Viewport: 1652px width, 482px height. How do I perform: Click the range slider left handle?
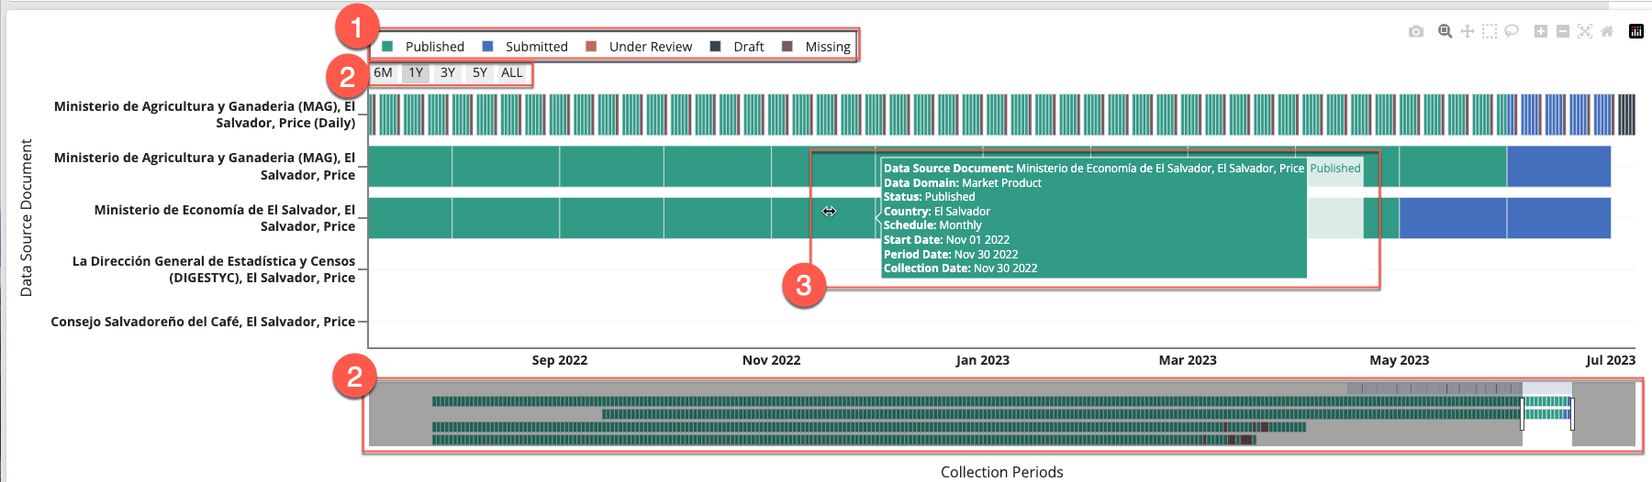[1523, 414]
